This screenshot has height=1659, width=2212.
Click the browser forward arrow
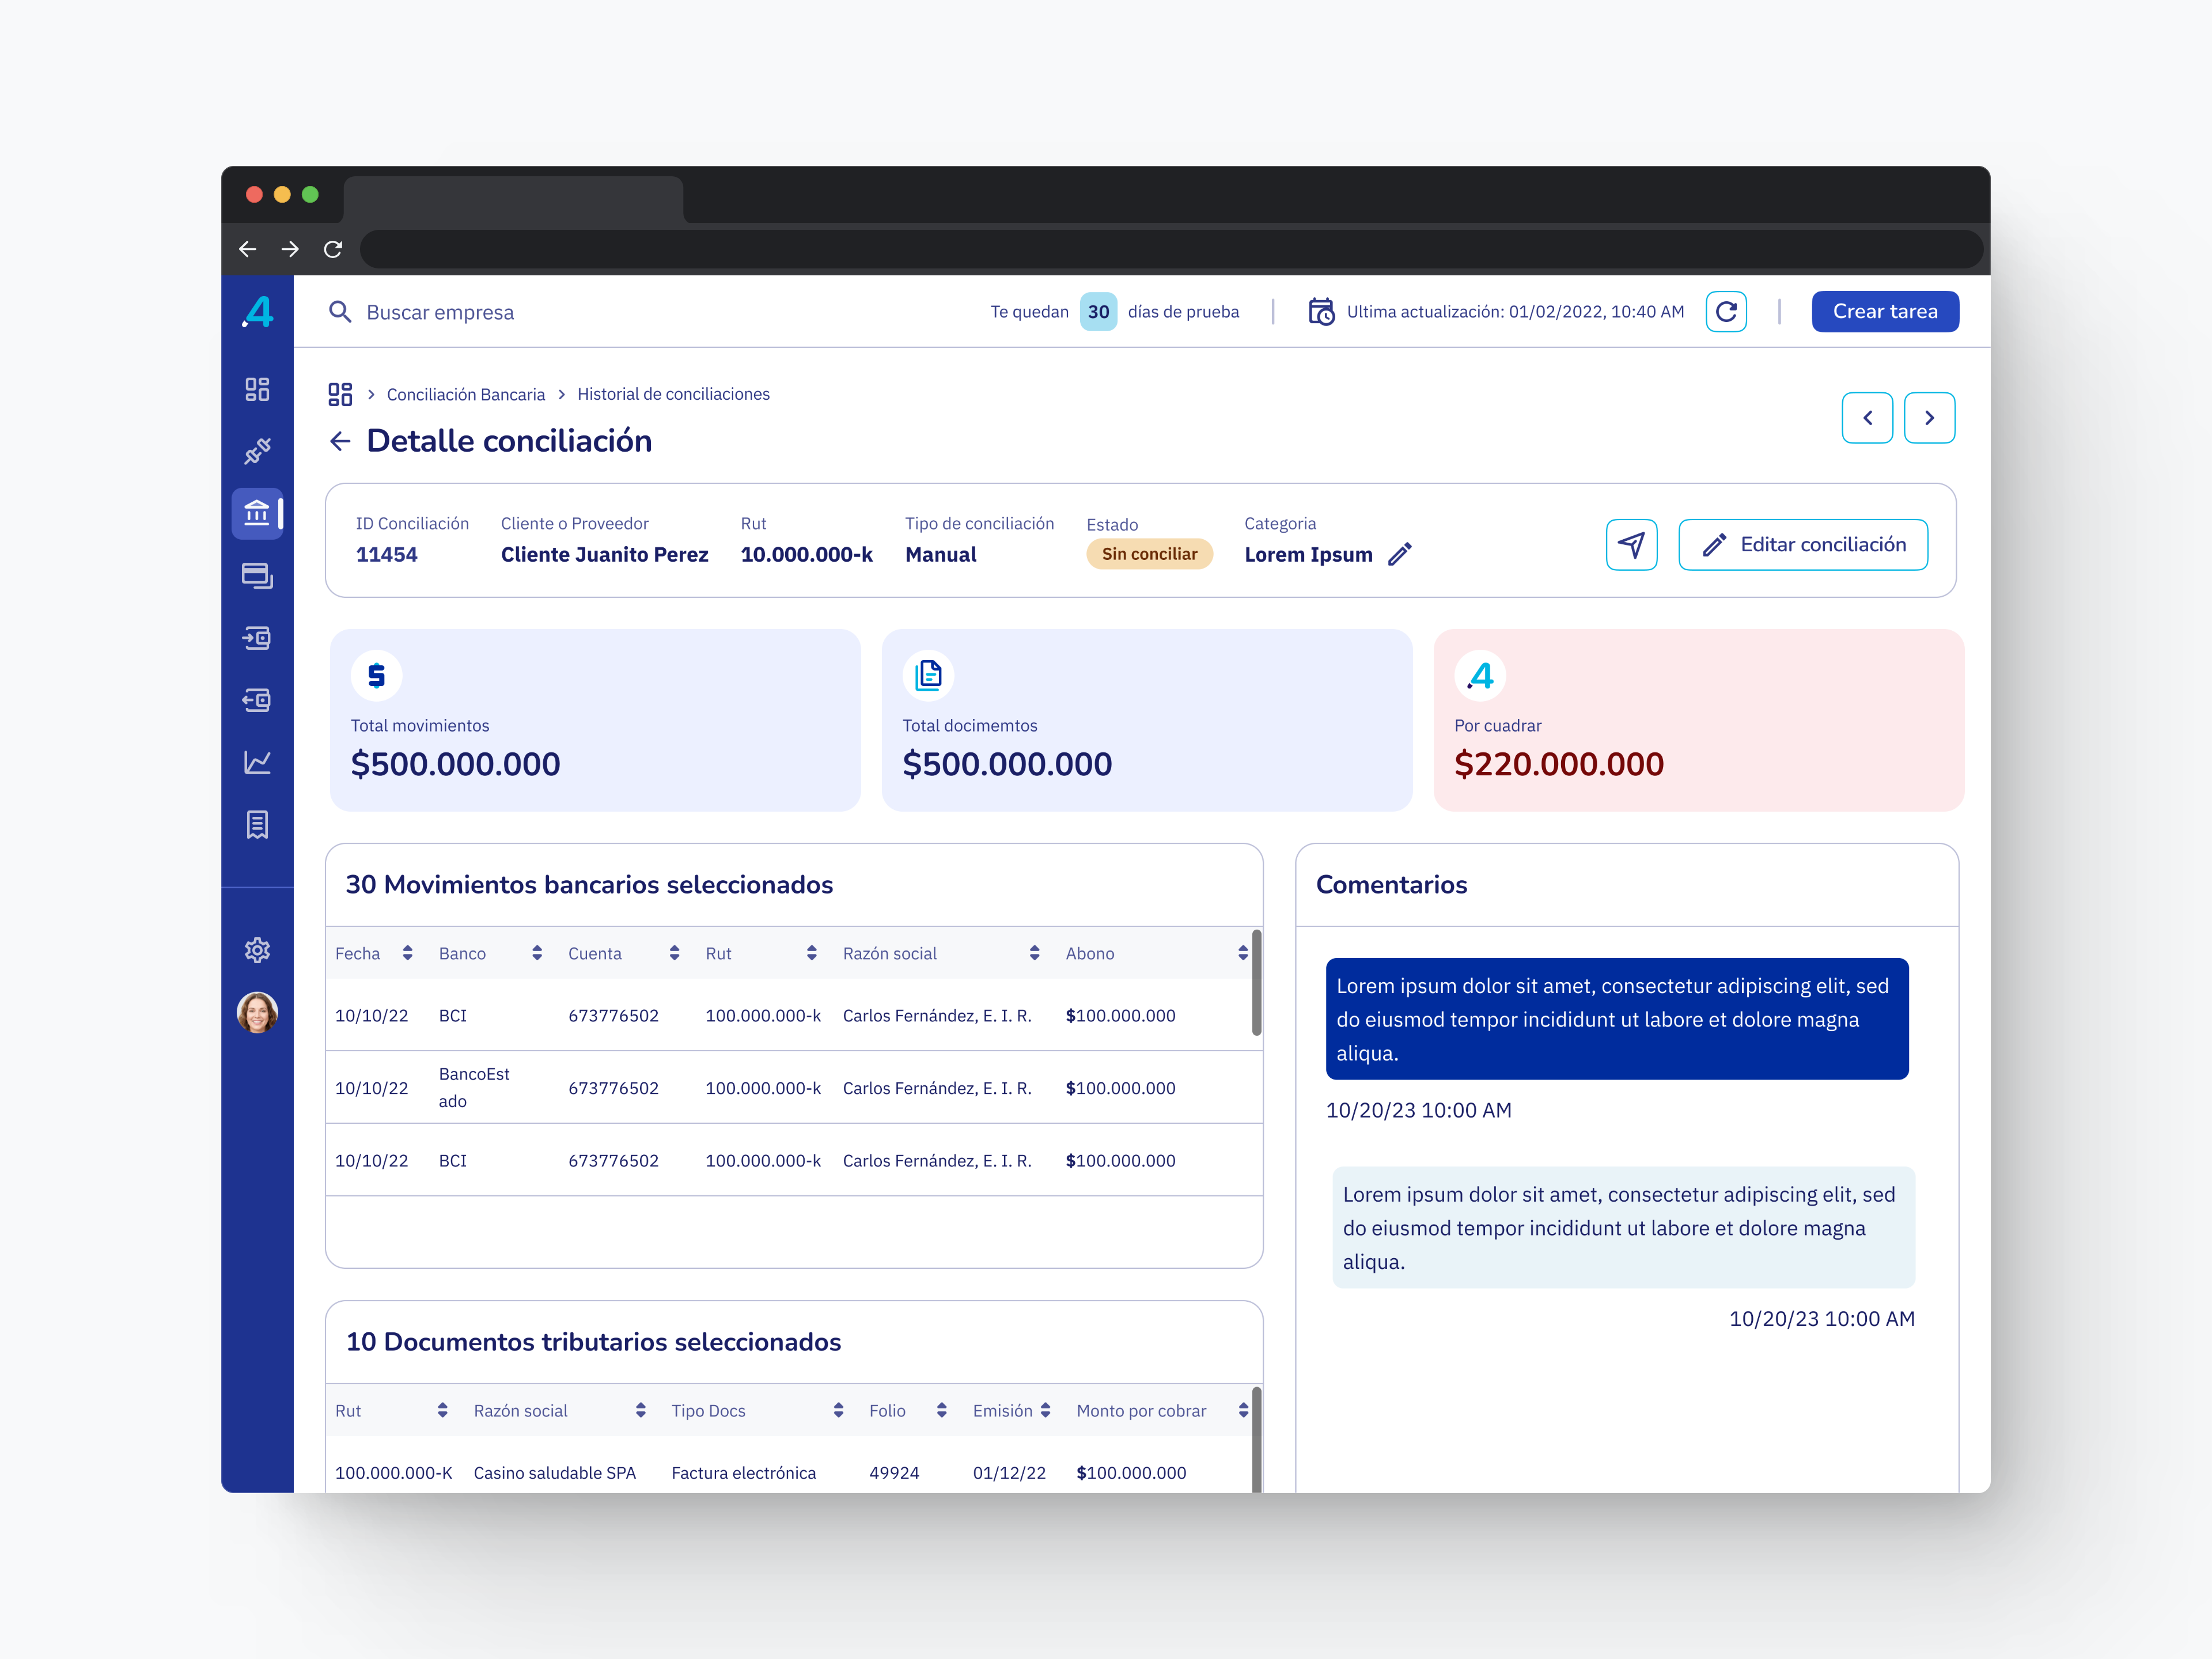(x=290, y=249)
